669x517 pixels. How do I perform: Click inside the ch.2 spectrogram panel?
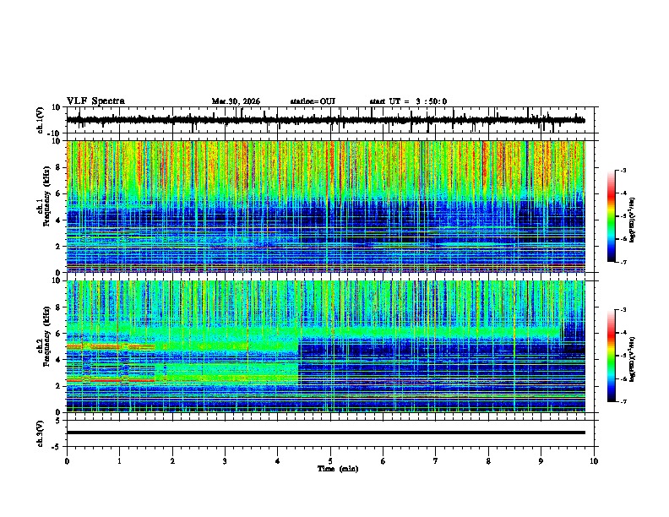pyautogui.click(x=325, y=346)
